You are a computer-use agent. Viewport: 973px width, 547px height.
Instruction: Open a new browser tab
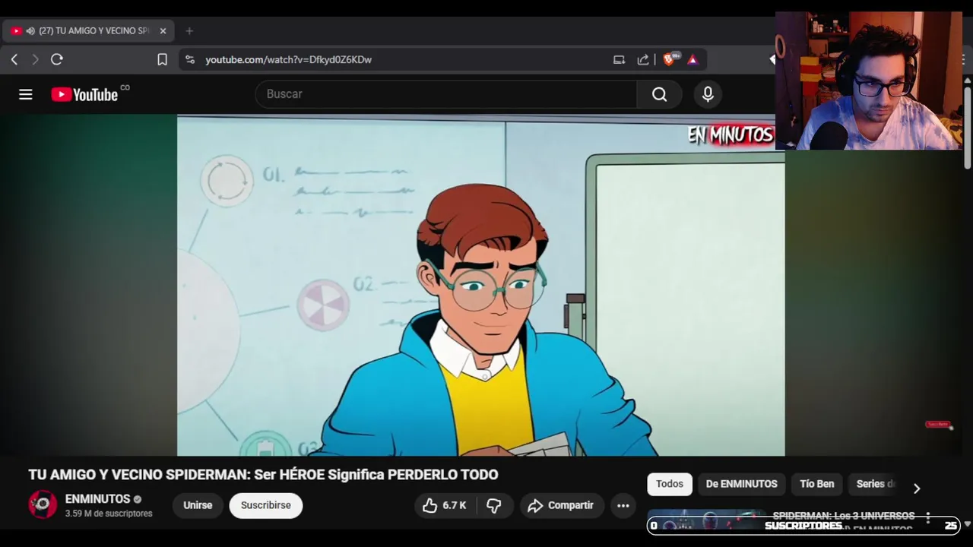(x=189, y=31)
